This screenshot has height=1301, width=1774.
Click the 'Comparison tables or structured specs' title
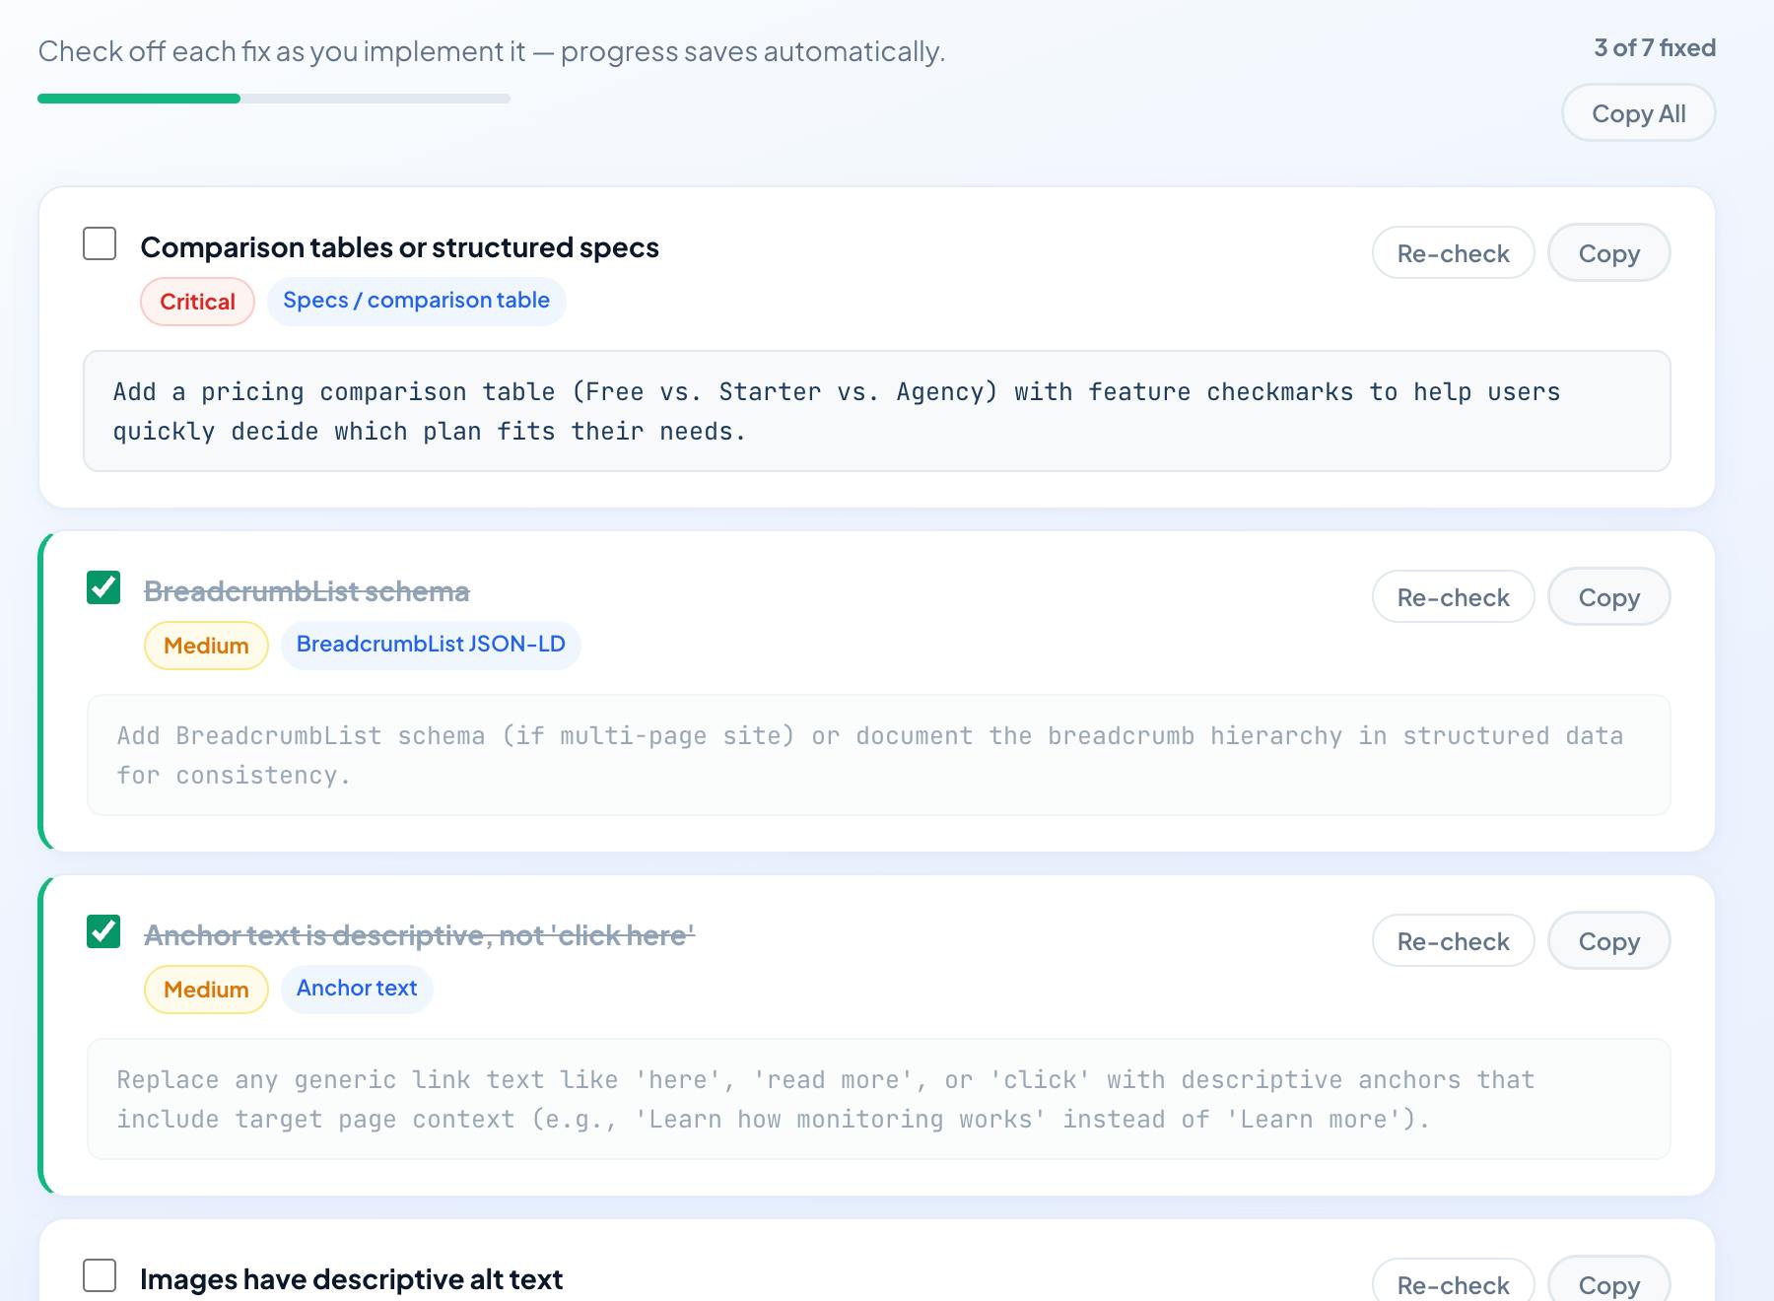click(399, 247)
